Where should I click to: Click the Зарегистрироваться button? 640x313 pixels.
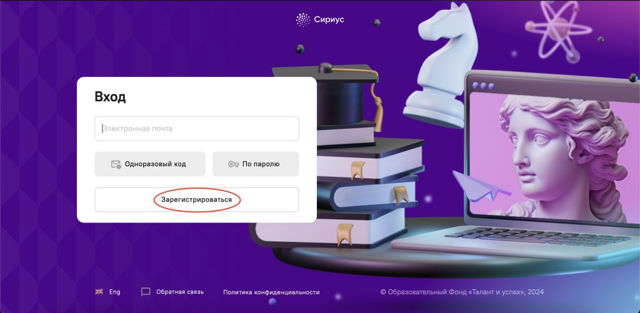[x=197, y=199]
